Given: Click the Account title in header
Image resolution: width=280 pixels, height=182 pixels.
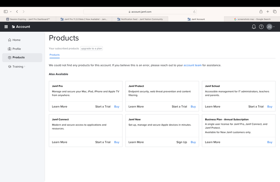Looking at the screenshot, I should click(23, 27).
